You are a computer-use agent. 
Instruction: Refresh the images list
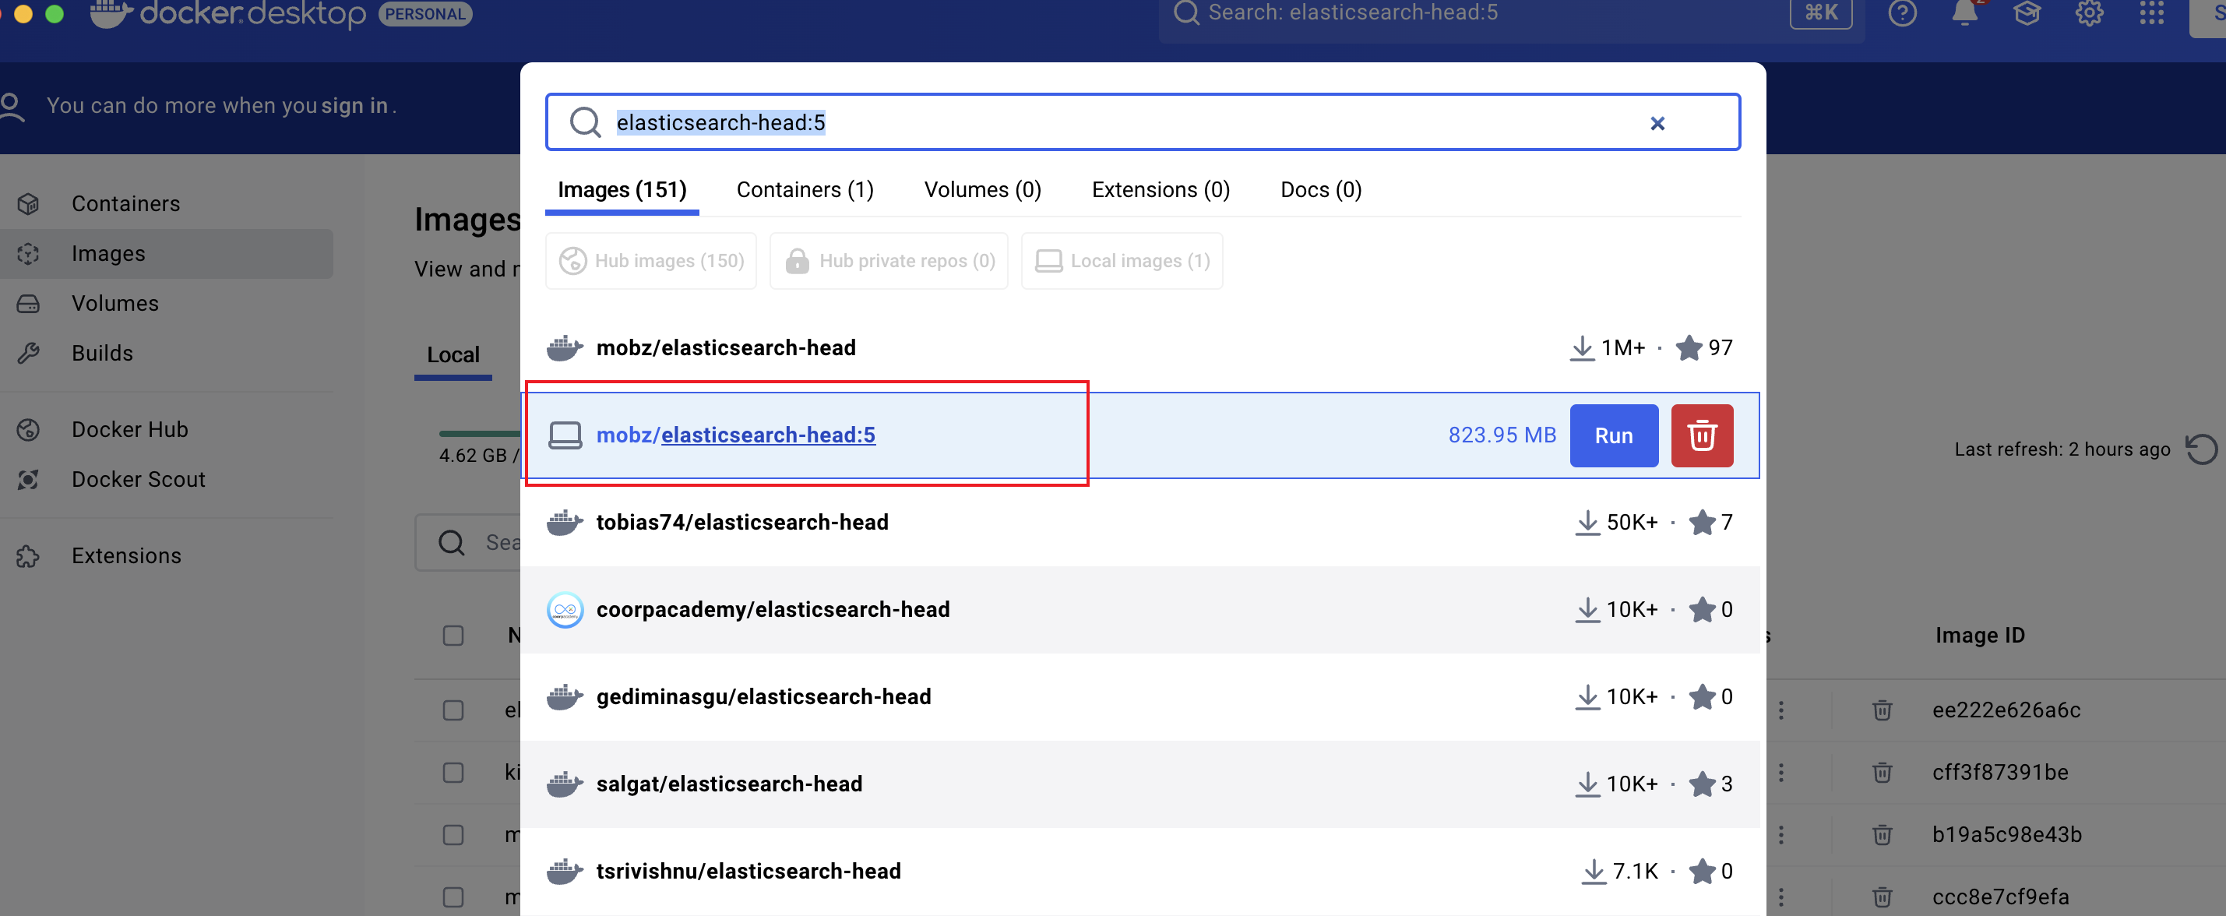(x=2200, y=449)
